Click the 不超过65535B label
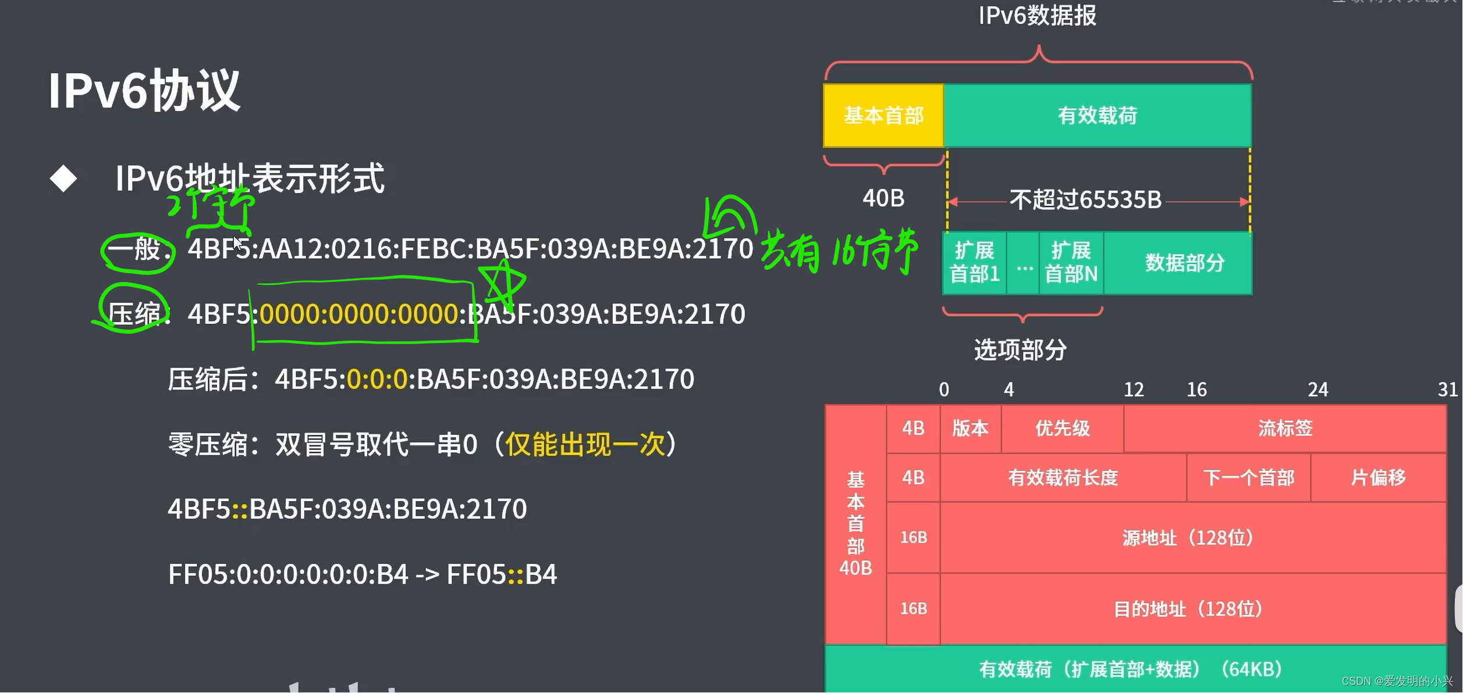 1085,200
